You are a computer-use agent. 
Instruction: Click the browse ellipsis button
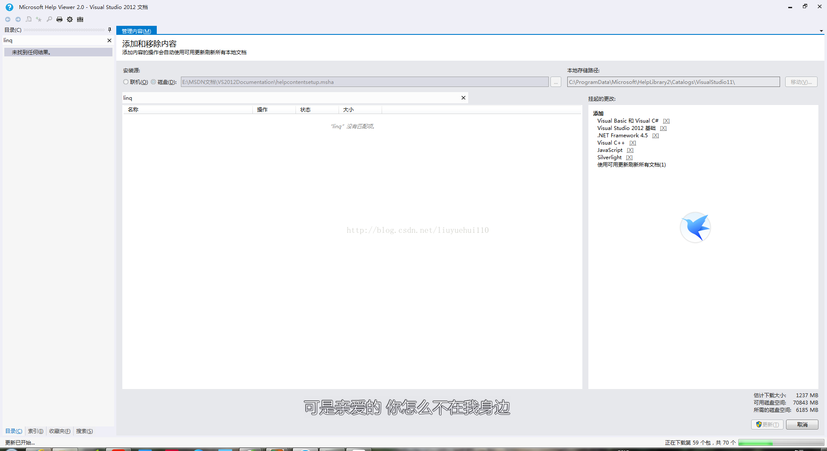556,82
